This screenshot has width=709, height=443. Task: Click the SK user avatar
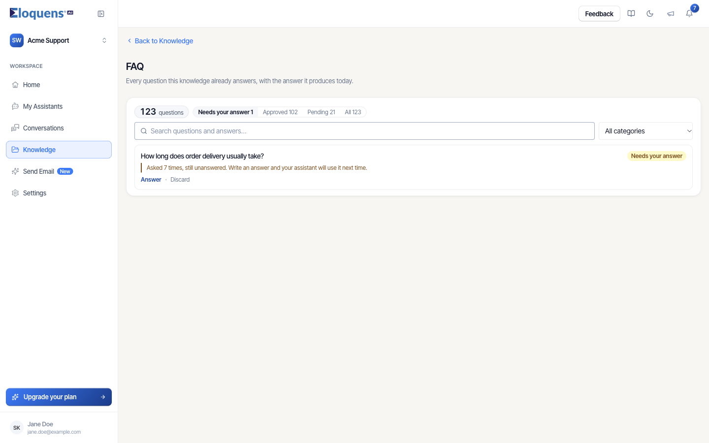(x=17, y=428)
